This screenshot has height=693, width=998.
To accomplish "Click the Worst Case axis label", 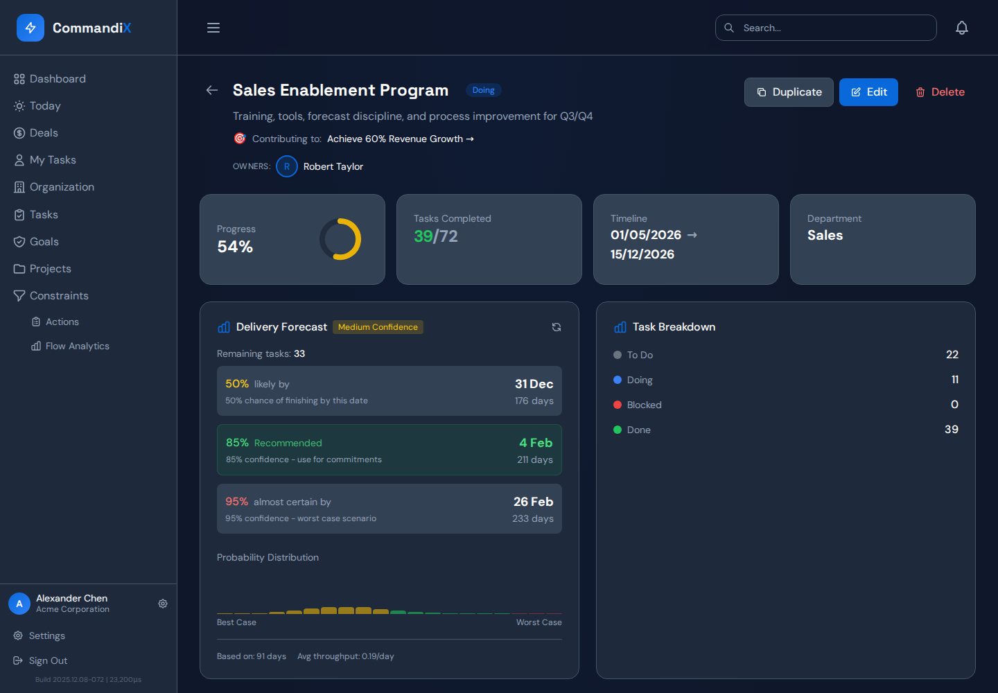I will (x=539, y=622).
